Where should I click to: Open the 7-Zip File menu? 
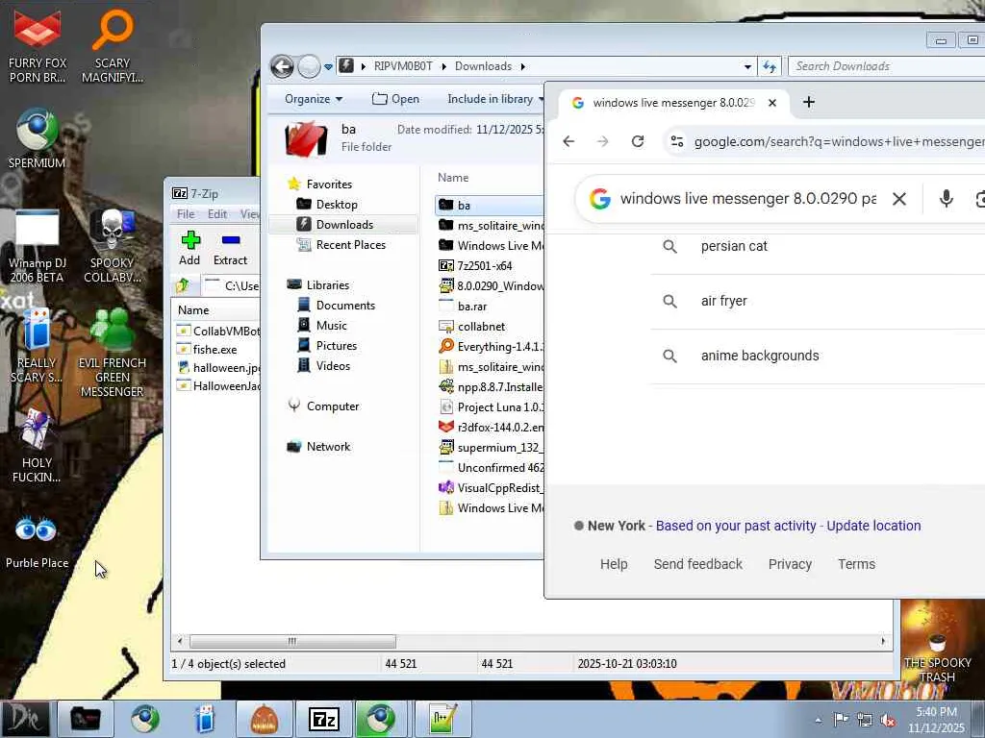click(x=186, y=214)
